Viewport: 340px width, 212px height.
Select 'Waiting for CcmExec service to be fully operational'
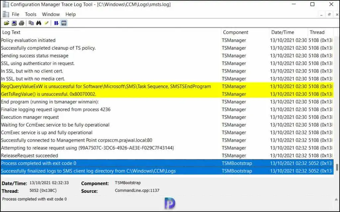167,125
